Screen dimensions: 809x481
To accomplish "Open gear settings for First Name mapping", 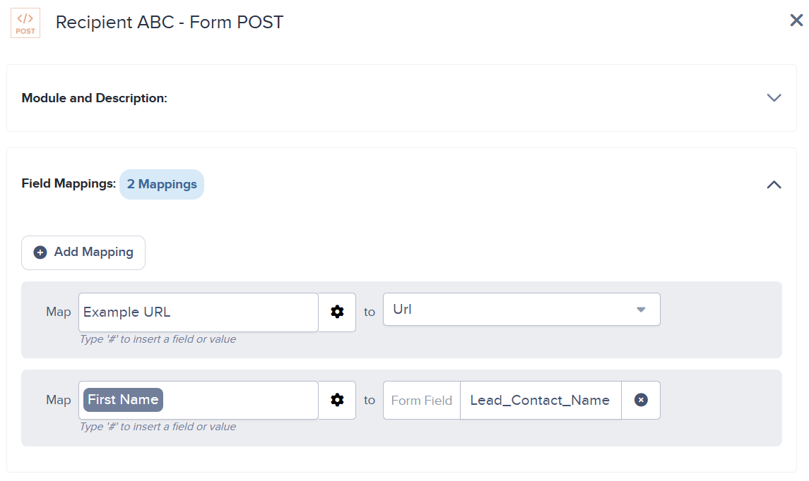I will coord(337,400).
